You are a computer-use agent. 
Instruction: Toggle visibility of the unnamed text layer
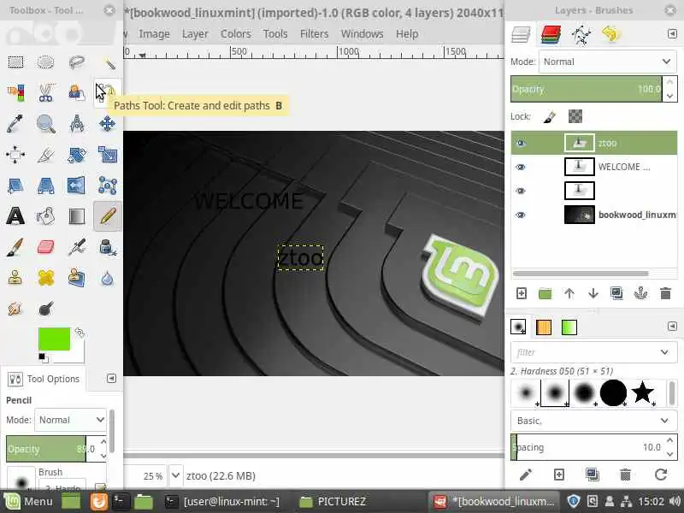pyautogui.click(x=521, y=191)
